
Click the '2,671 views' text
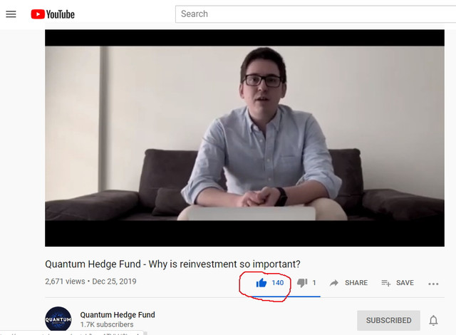pyautogui.click(x=65, y=282)
